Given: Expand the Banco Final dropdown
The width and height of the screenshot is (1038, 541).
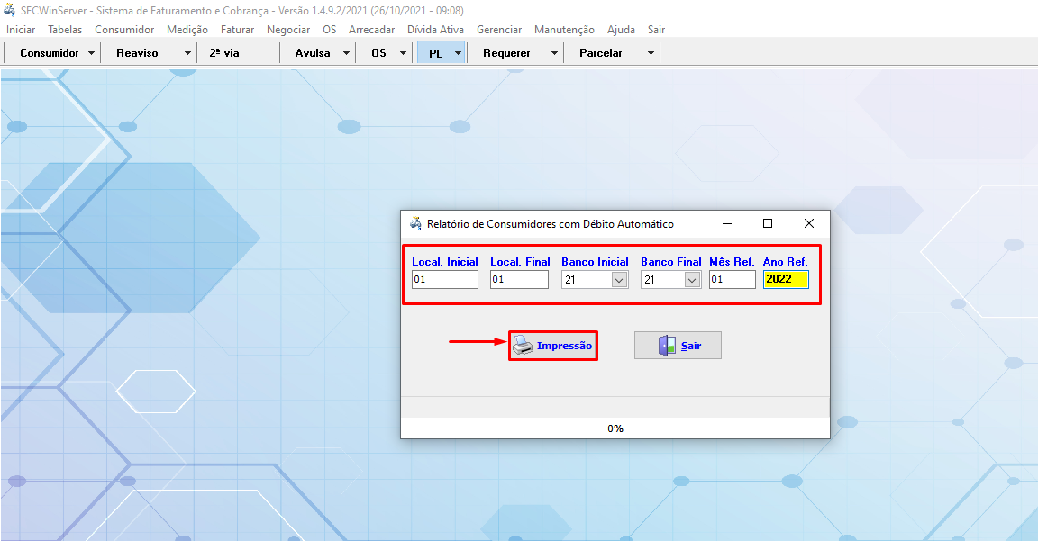Looking at the screenshot, I should (x=692, y=280).
